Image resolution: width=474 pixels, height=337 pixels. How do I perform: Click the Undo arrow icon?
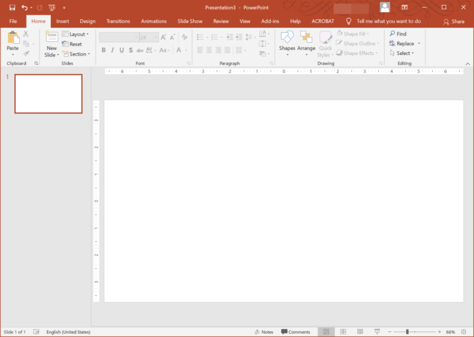point(24,7)
